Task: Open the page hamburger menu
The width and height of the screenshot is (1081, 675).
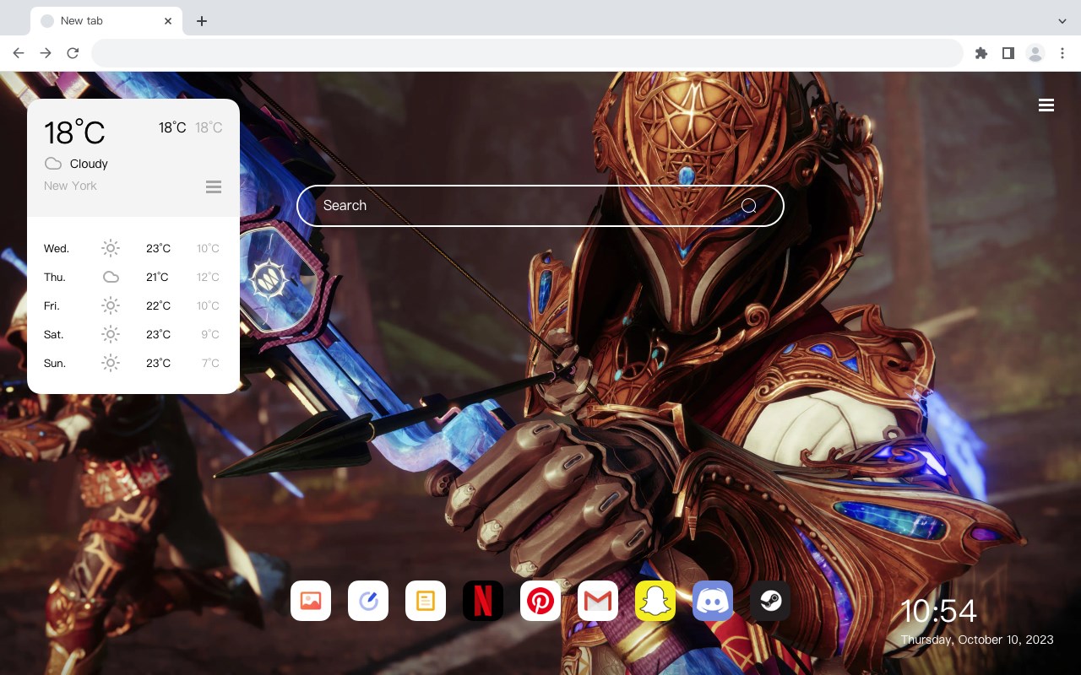Action: [x=1046, y=105]
